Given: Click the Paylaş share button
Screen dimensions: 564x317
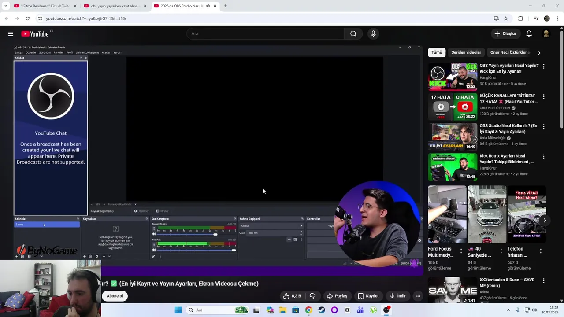Looking at the screenshot, I should click(337, 296).
